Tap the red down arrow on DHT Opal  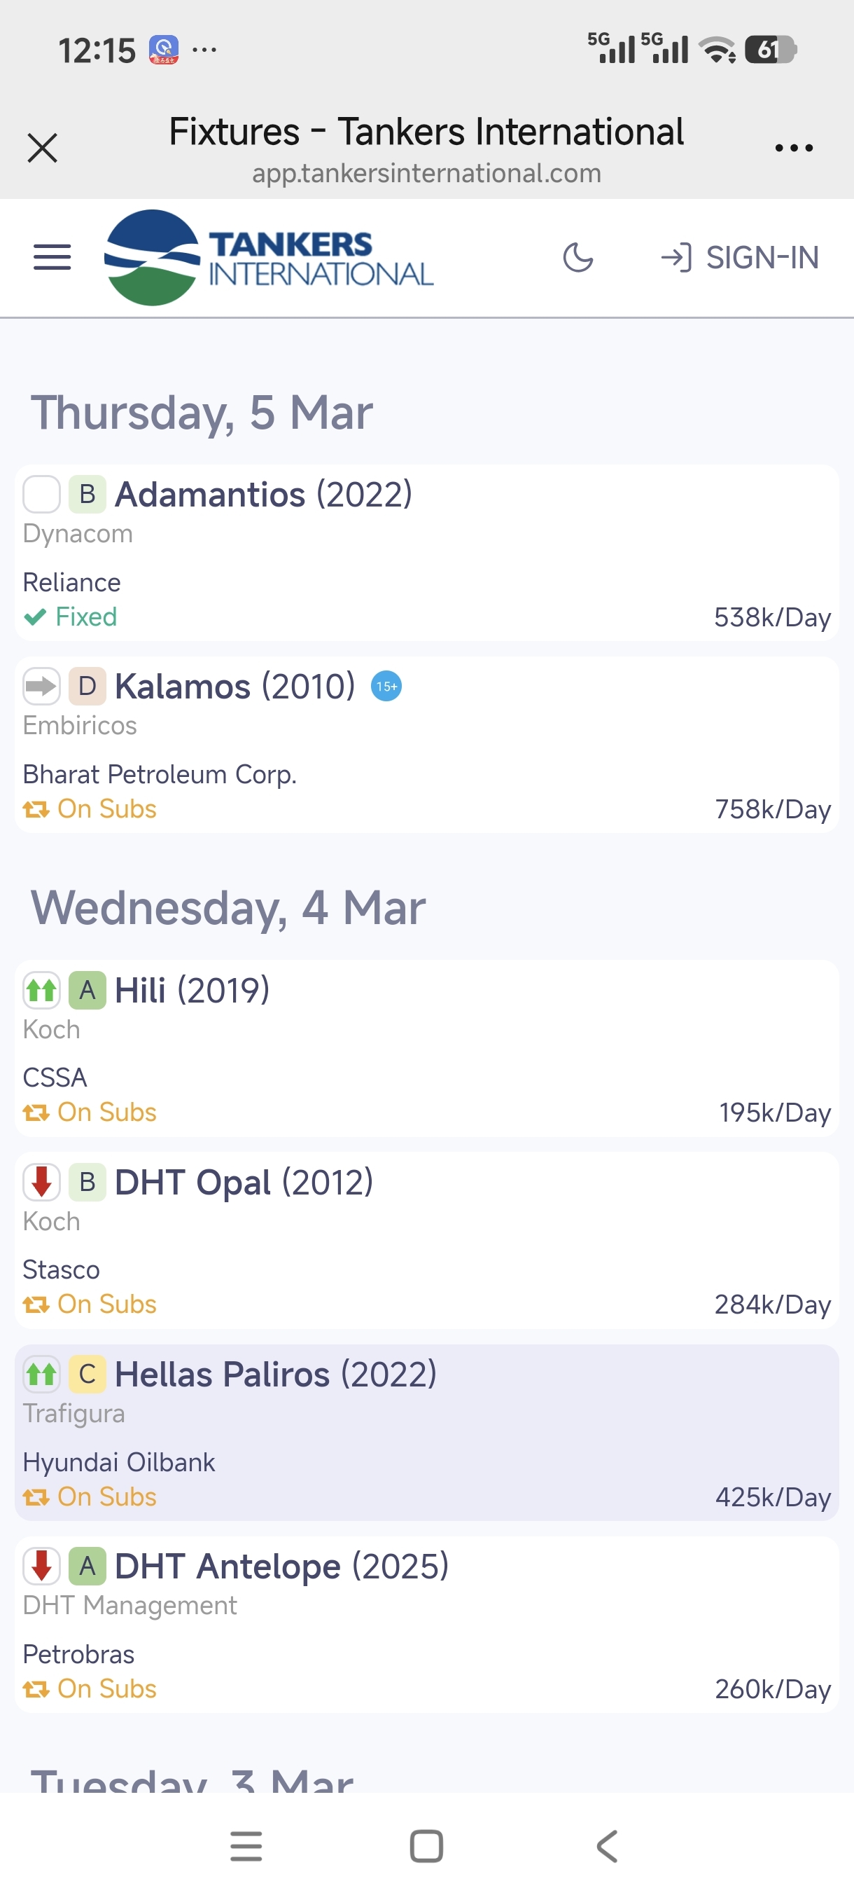pyautogui.click(x=41, y=1182)
